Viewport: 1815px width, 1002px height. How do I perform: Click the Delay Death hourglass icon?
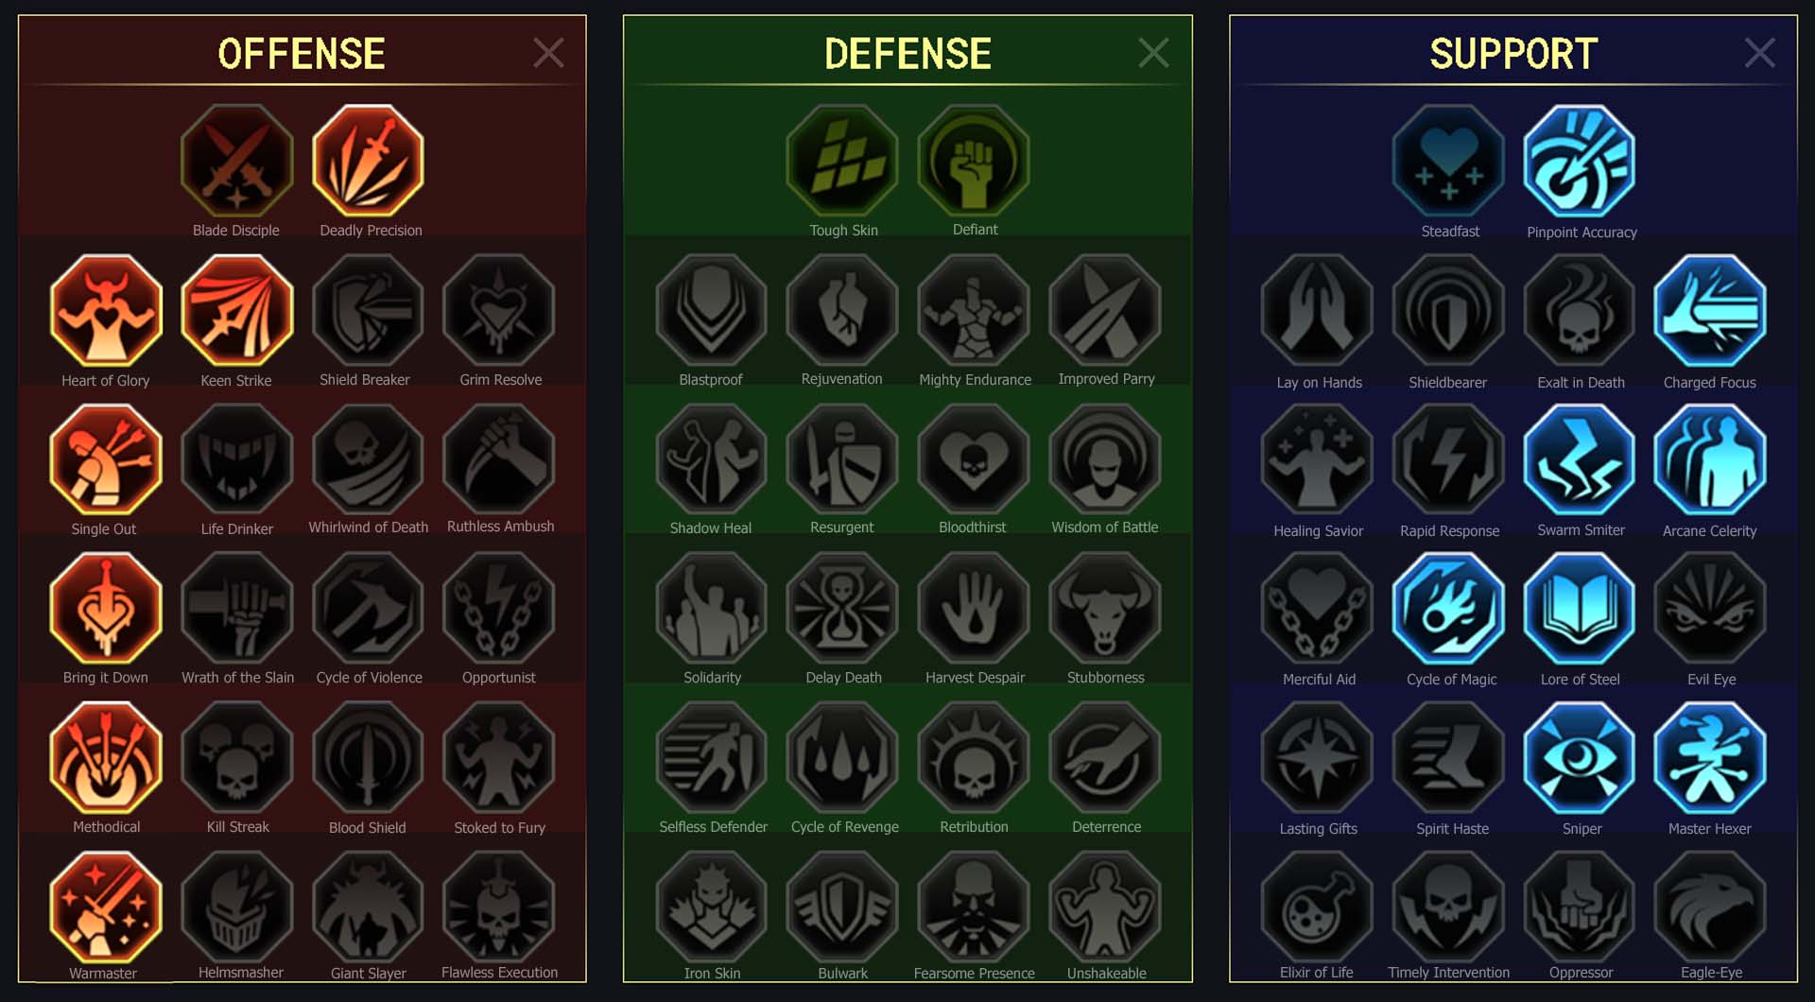pos(842,609)
